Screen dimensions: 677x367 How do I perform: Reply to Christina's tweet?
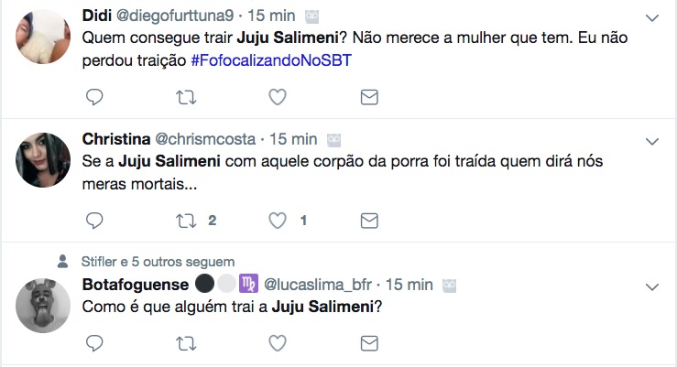coord(94,221)
